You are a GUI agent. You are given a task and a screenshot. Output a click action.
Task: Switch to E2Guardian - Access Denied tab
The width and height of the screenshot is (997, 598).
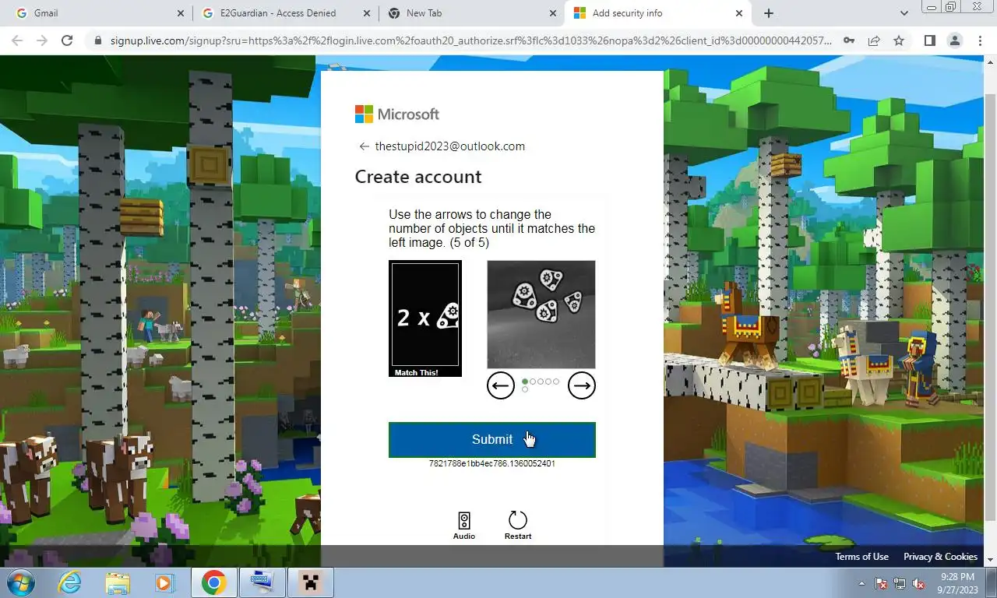click(x=285, y=13)
